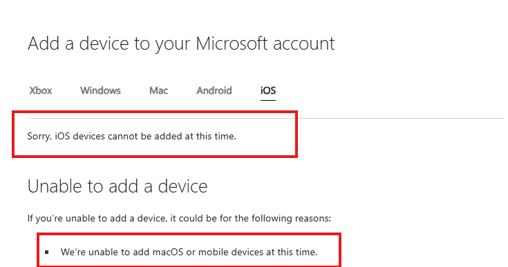Click the "Unable to add a device" heading
This screenshot has height=267, width=508.
tap(117, 186)
